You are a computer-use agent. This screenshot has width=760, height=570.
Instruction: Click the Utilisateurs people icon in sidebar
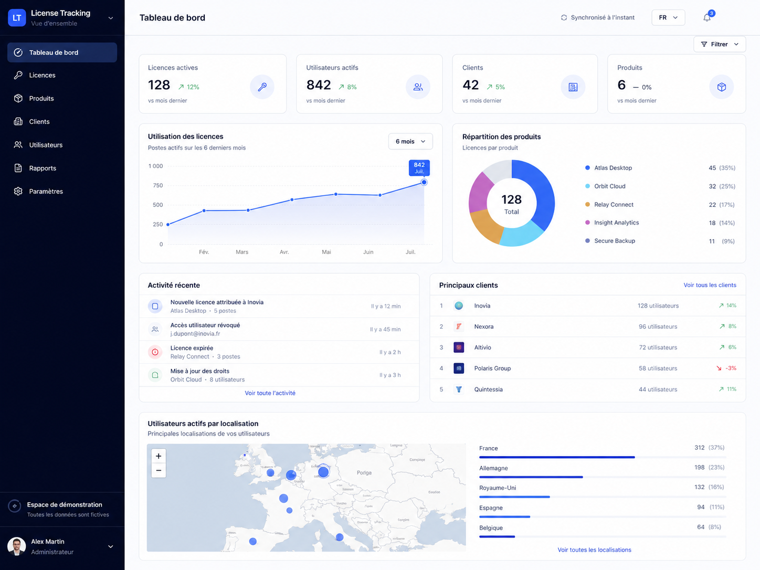click(18, 145)
